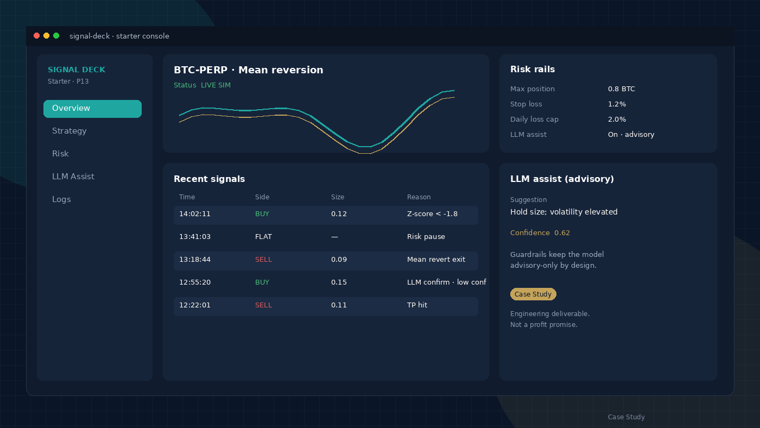Click the Reason column header
This screenshot has width=760, height=428.
tap(419, 197)
